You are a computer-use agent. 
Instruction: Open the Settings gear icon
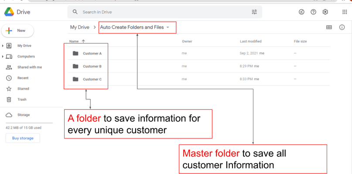tap(325, 12)
